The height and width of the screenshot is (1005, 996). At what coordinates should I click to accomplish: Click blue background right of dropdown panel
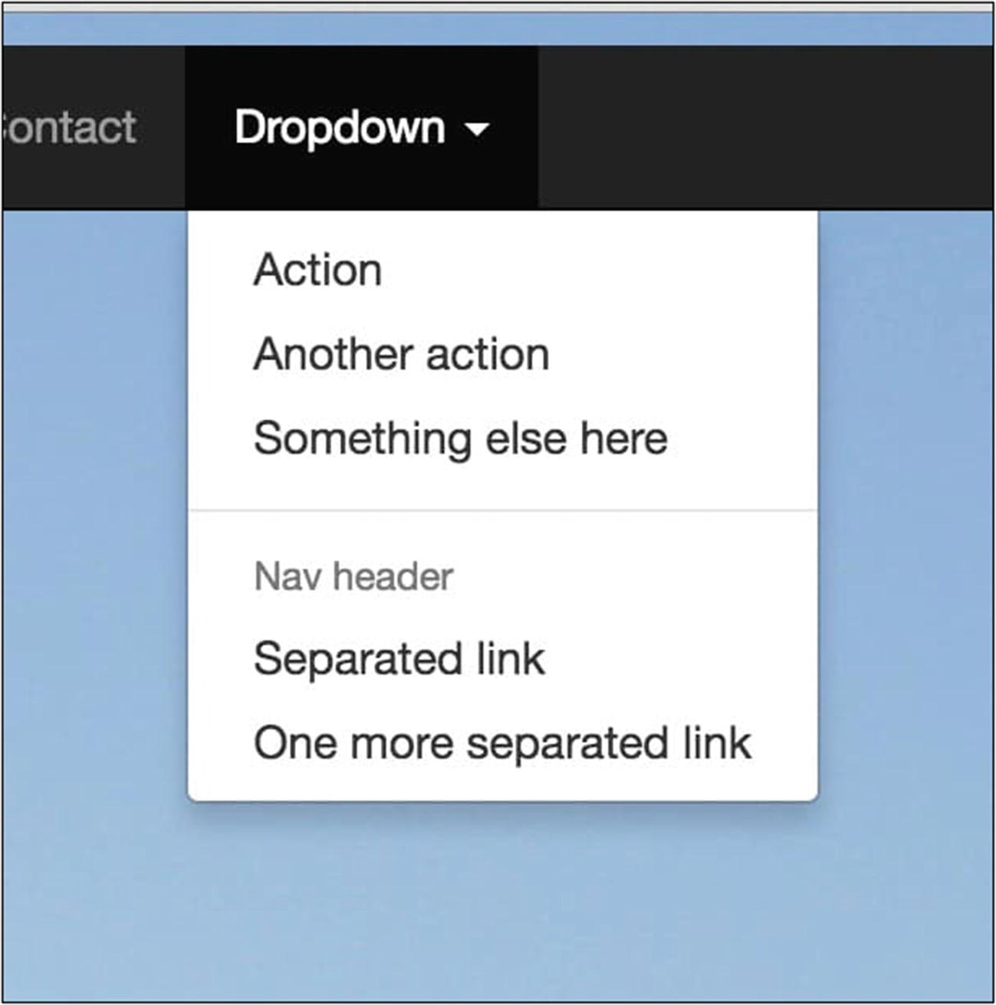(x=905, y=498)
